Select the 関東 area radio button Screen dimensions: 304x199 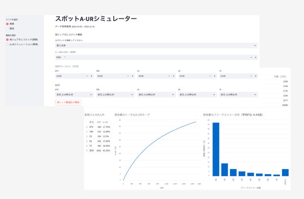coord(7,24)
